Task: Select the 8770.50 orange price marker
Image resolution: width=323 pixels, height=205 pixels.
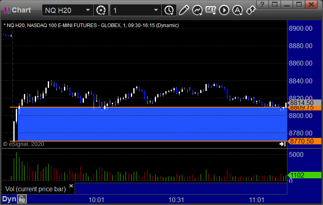Action: pyautogui.click(x=304, y=141)
